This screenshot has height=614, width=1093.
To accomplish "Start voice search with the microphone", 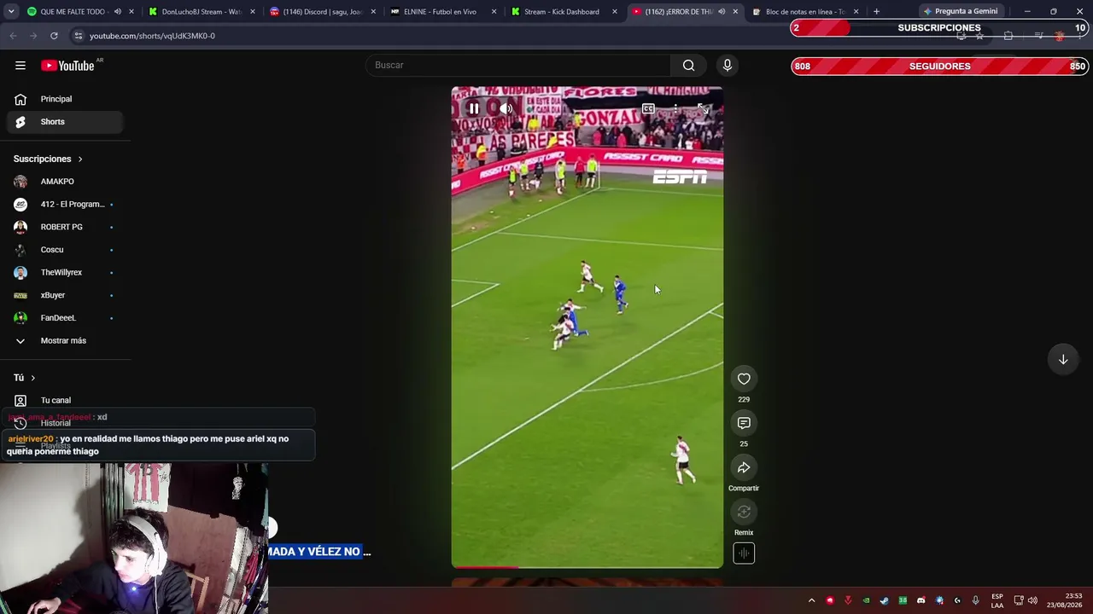I will click(728, 66).
